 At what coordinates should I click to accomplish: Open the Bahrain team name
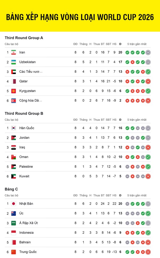click(x=25, y=242)
